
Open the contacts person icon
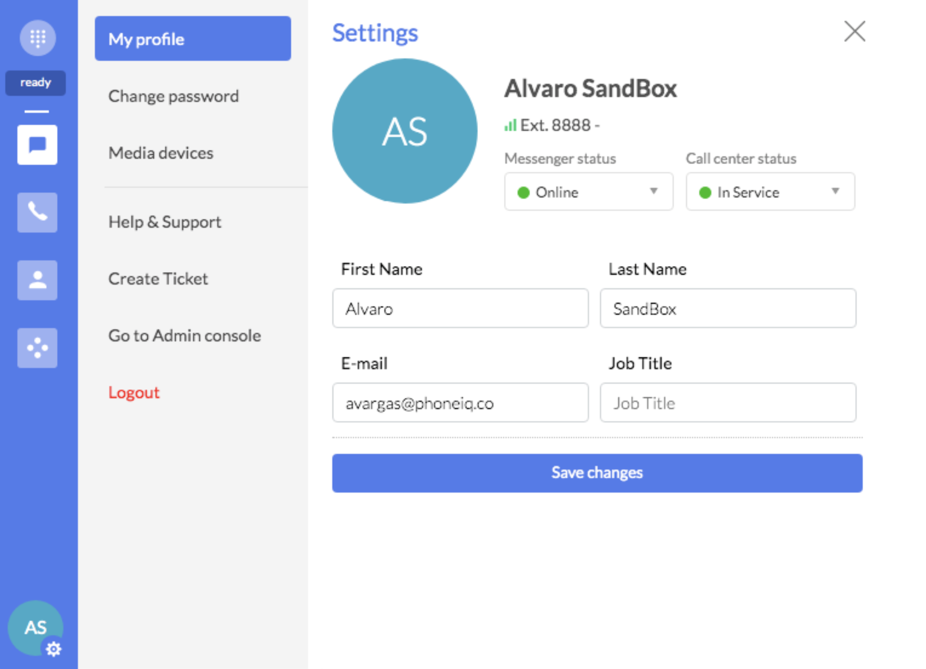pos(37,280)
